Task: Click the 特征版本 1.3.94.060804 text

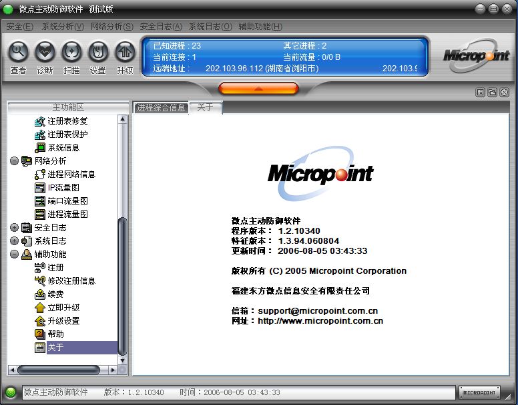Action: [285, 241]
